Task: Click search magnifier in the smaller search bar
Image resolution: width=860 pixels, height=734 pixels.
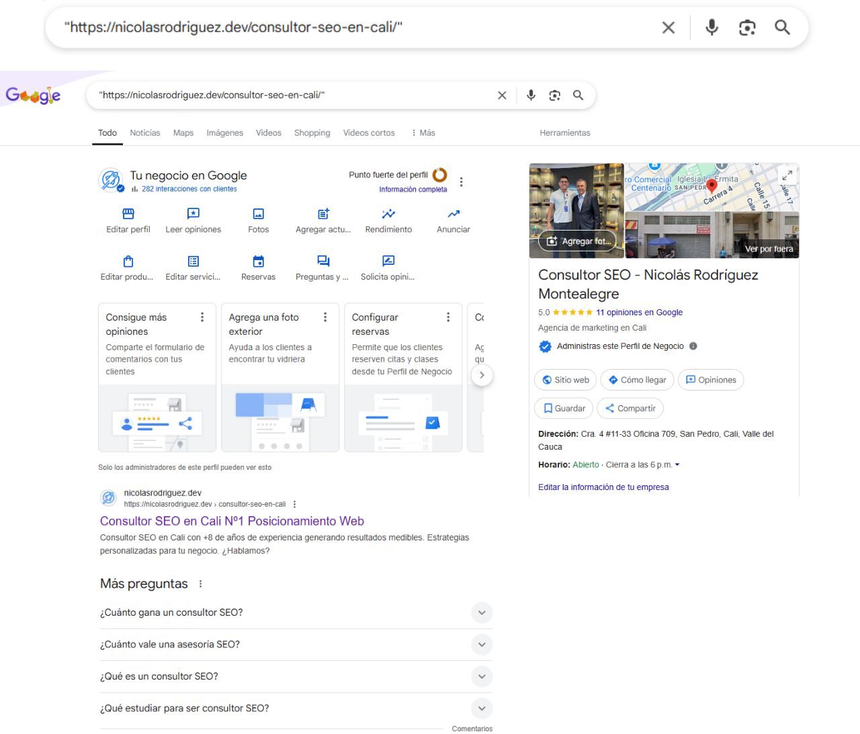Action: [578, 95]
